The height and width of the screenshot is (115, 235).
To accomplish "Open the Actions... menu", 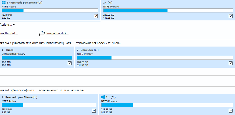I will (x=7, y=25).
